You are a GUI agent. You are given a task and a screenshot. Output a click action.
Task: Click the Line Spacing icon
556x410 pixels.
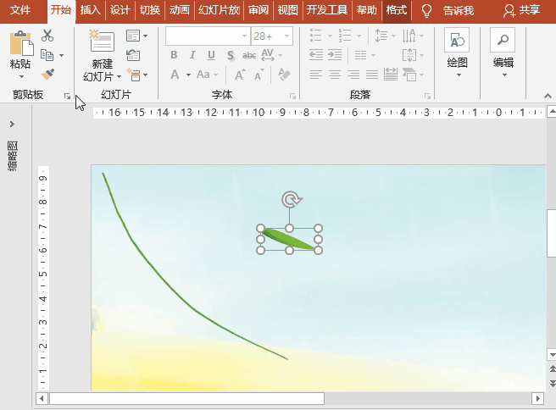click(x=381, y=36)
